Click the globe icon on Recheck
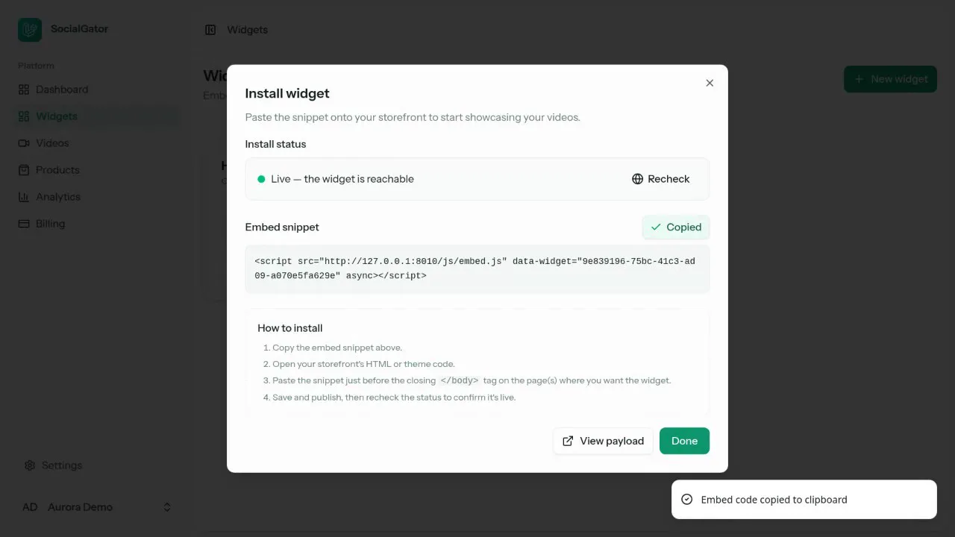The height and width of the screenshot is (537, 955). tap(637, 179)
